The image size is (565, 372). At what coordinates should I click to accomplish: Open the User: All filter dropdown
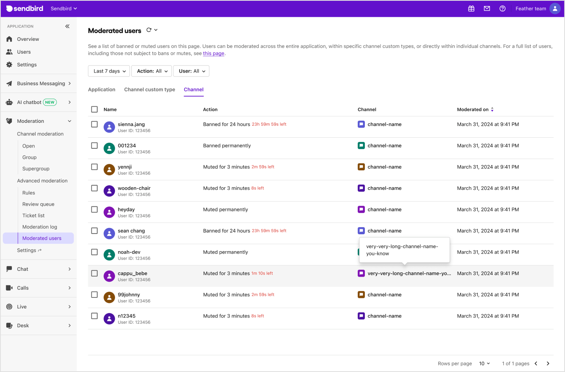pos(191,71)
